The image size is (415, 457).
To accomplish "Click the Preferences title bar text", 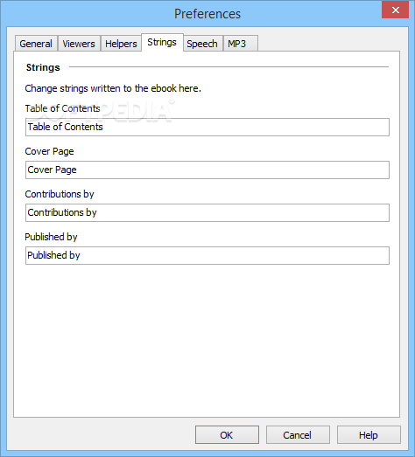I will click(x=207, y=14).
